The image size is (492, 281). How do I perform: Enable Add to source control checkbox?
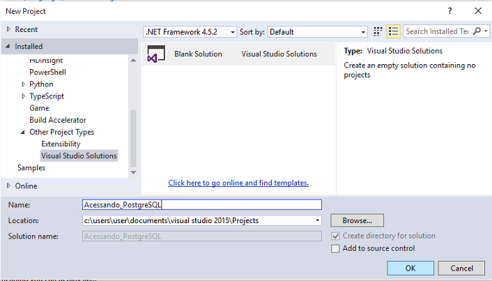(x=335, y=249)
